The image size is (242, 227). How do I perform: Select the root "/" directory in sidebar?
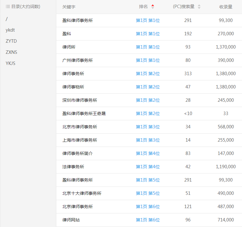click(x=7, y=19)
